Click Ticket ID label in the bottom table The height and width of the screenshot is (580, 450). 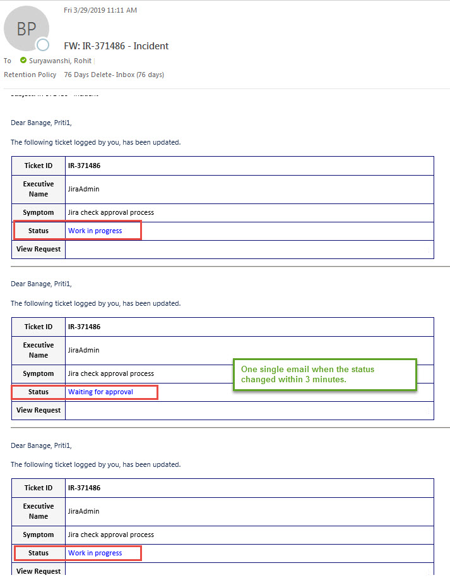tap(38, 488)
